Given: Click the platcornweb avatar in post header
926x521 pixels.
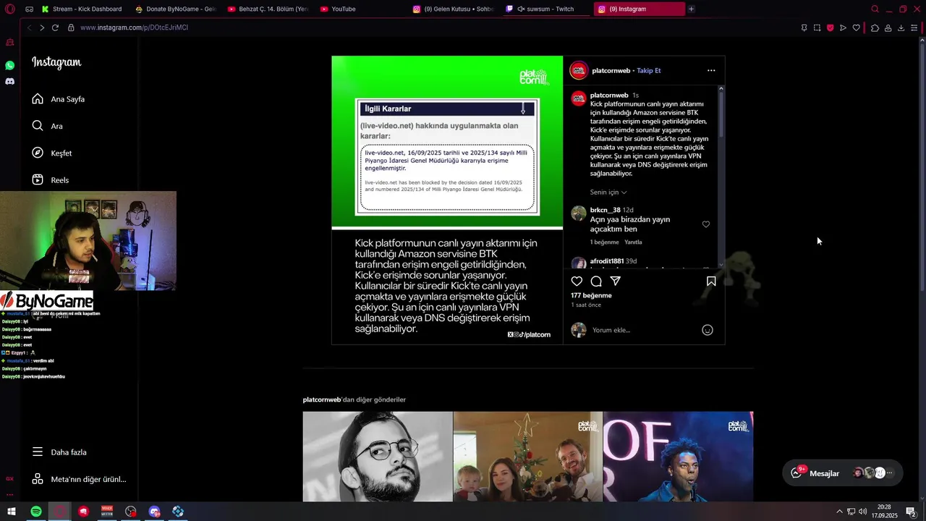Looking at the screenshot, I should [x=579, y=70].
